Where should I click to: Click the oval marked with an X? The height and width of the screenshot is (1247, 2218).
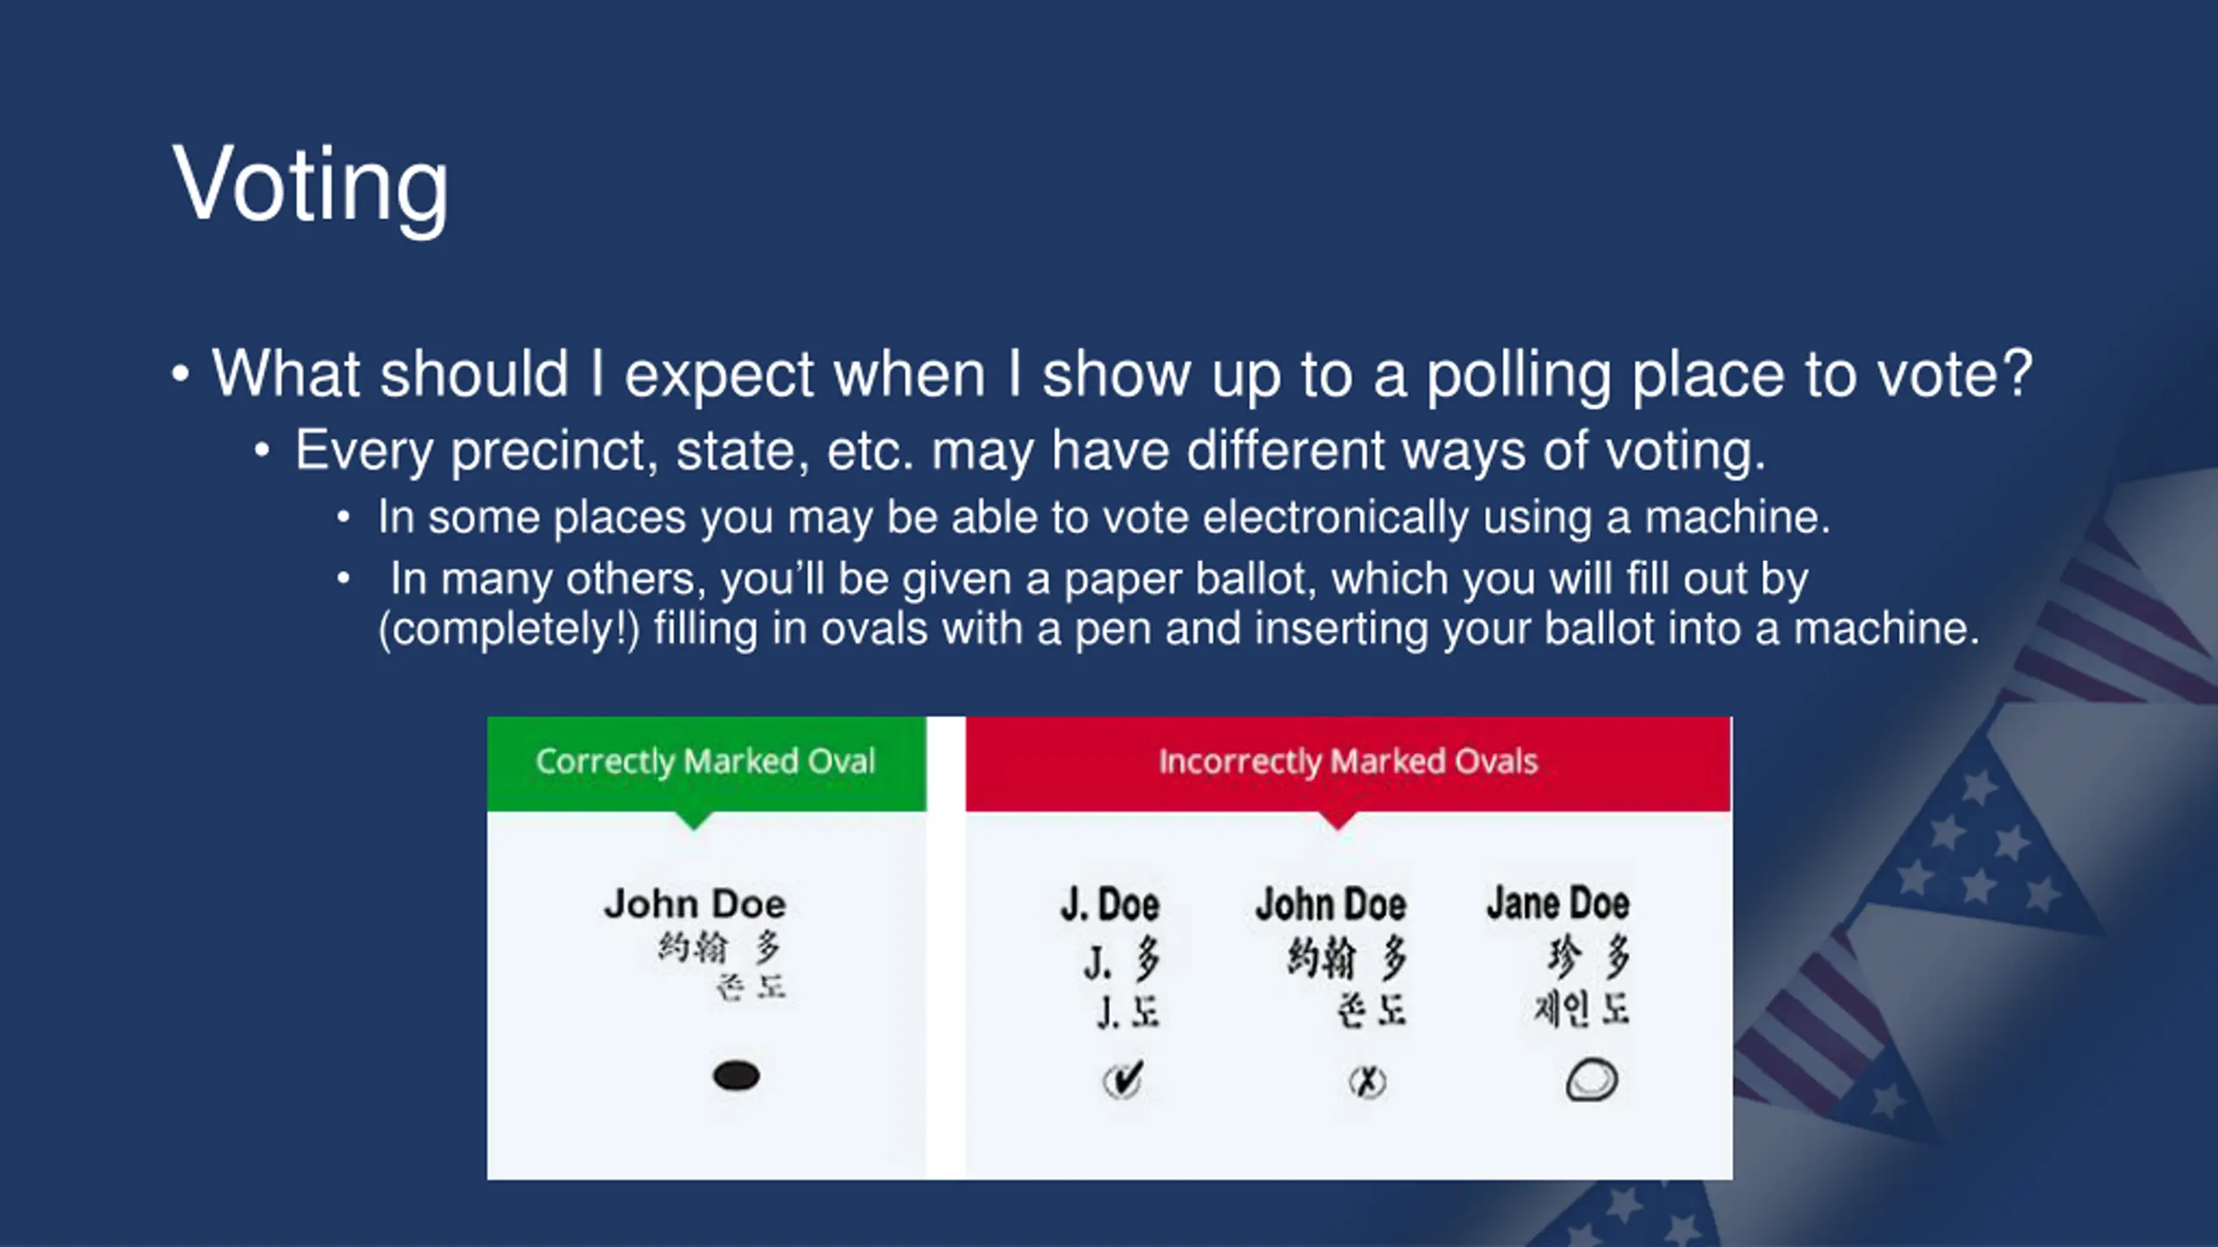coord(1367,1082)
